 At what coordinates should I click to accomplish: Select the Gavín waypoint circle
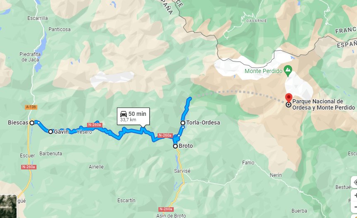[51, 132]
